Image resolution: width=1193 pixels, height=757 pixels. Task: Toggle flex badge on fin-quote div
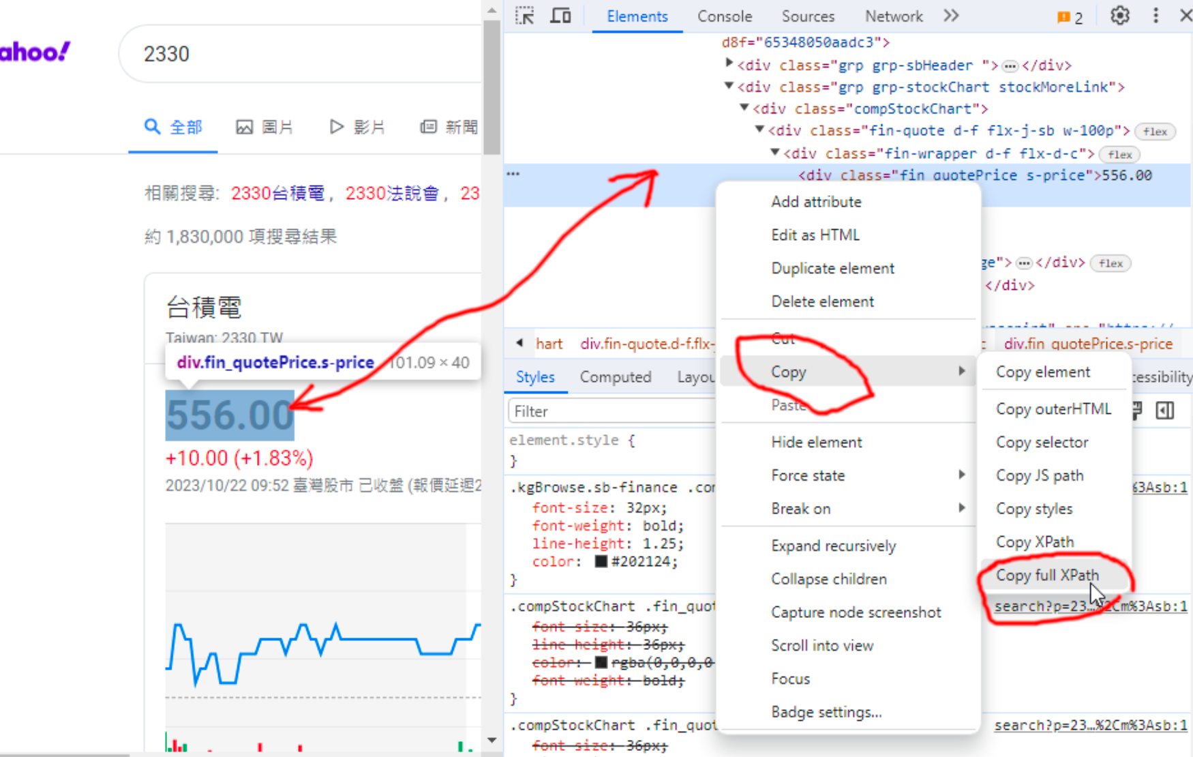tap(1155, 132)
